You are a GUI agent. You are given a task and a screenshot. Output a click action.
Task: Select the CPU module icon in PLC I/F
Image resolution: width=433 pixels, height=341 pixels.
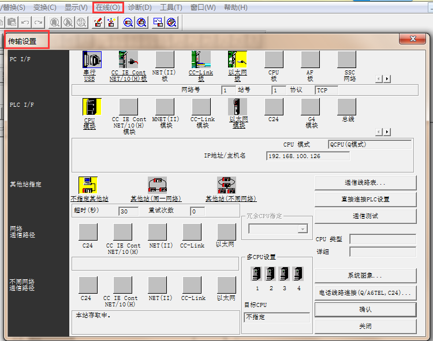coord(92,107)
